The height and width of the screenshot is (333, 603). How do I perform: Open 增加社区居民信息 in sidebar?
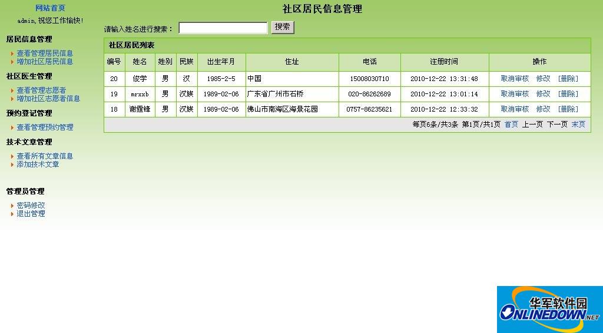tap(45, 62)
